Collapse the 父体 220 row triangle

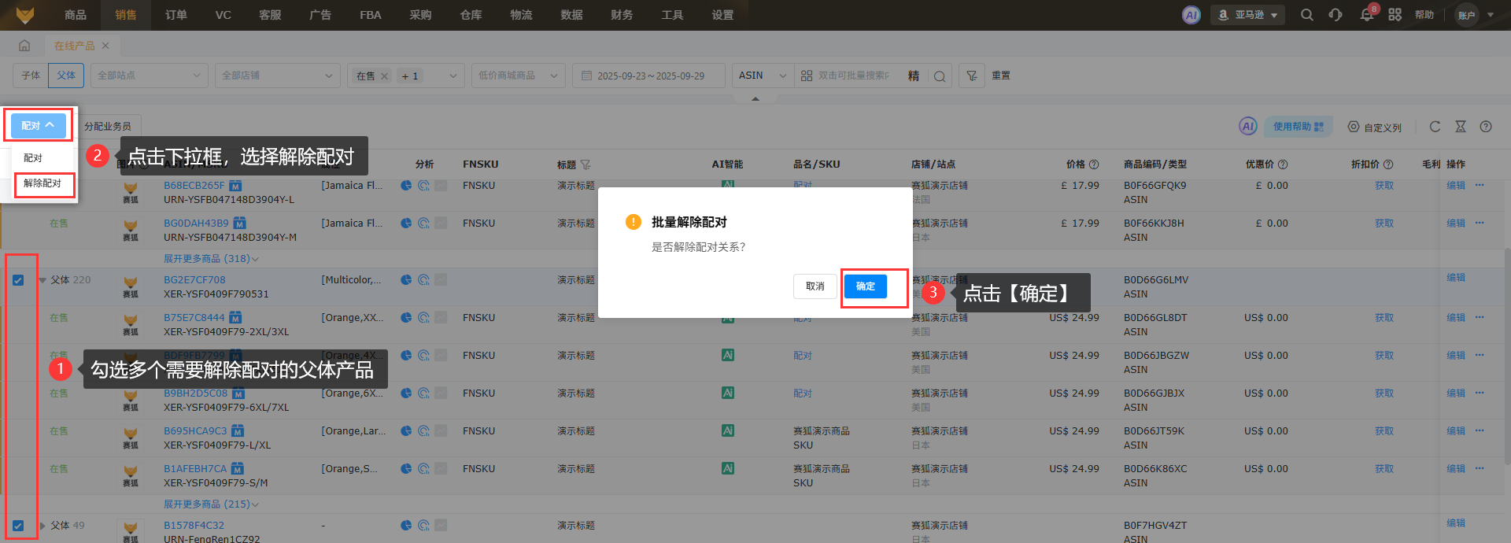point(42,279)
